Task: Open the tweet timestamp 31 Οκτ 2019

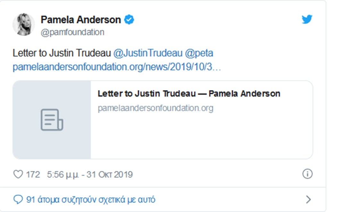Action: click(x=90, y=174)
